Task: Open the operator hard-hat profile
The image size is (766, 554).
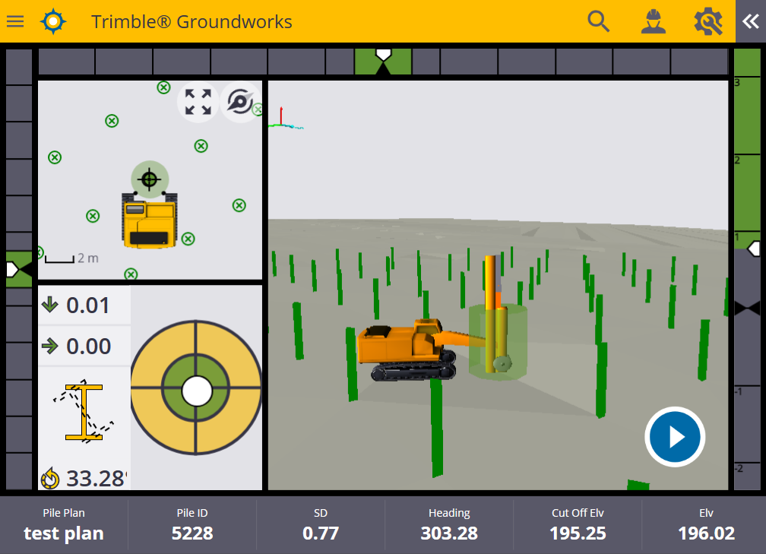Action: click(x=654, y=21)
